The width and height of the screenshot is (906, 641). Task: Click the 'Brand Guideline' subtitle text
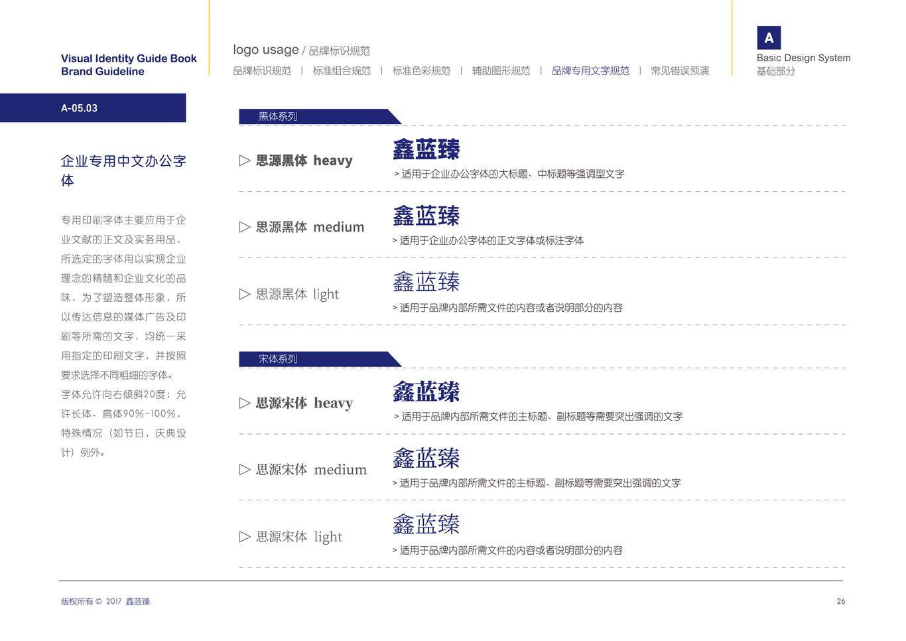click(103, 72)
